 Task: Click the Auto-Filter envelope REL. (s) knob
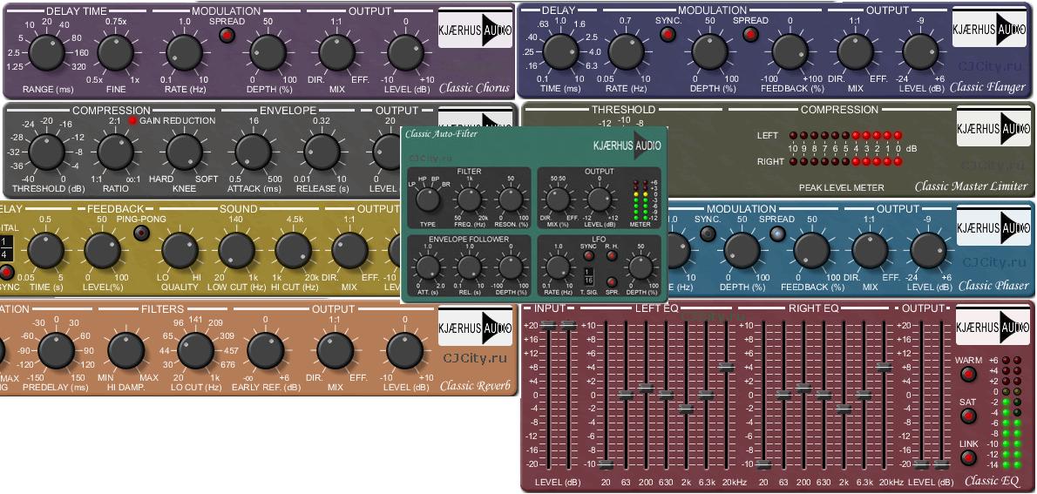coord(469,267)
